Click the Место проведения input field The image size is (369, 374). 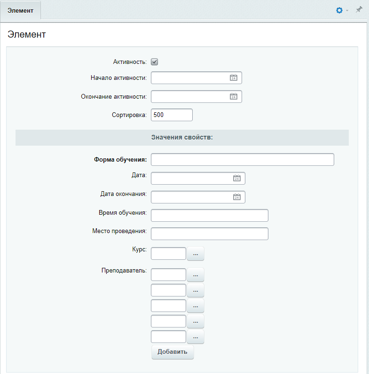pos(210,234)
